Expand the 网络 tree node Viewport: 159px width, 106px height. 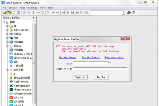point(7,38)
